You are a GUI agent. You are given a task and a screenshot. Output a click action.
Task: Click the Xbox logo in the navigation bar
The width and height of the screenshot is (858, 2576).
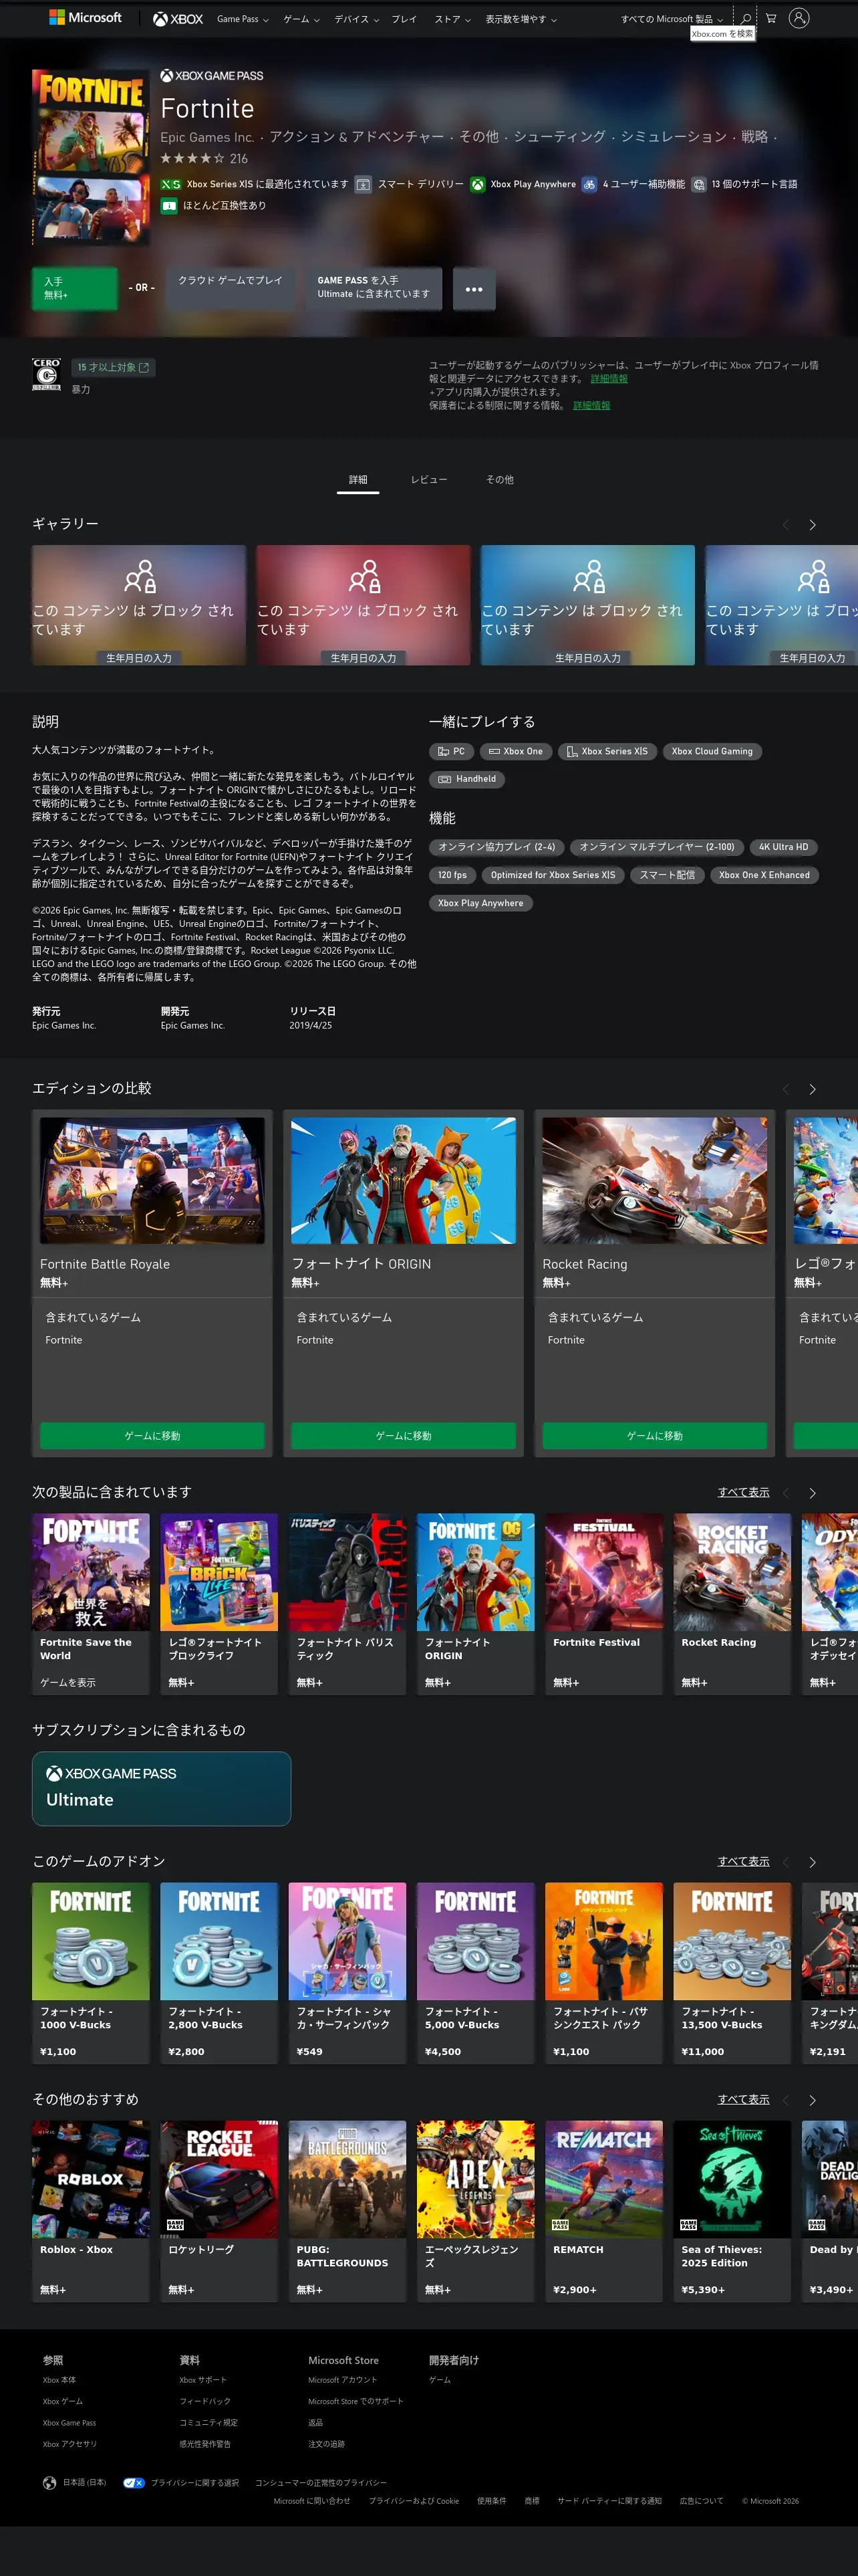coord(178,19)
